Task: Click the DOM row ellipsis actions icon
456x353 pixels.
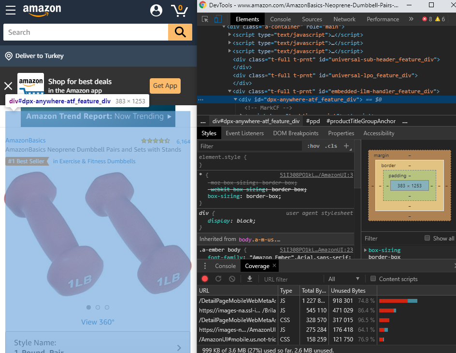Action: click(x=200, y=99)
